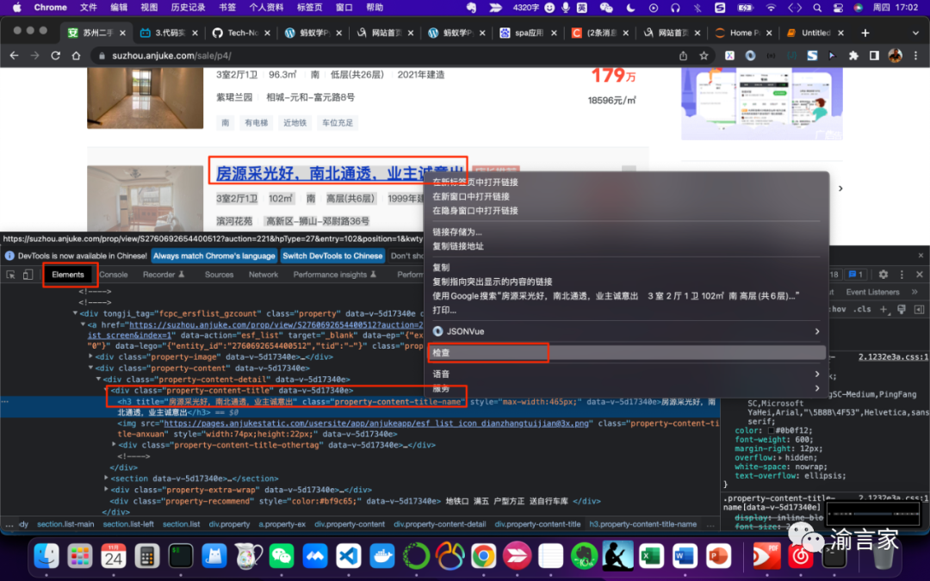Switch to the Elements tab

pos(68,275)
